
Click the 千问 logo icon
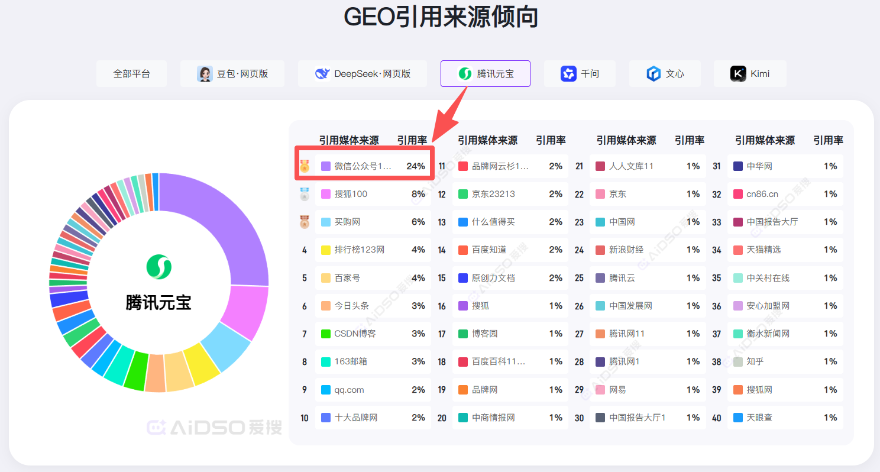568,74
